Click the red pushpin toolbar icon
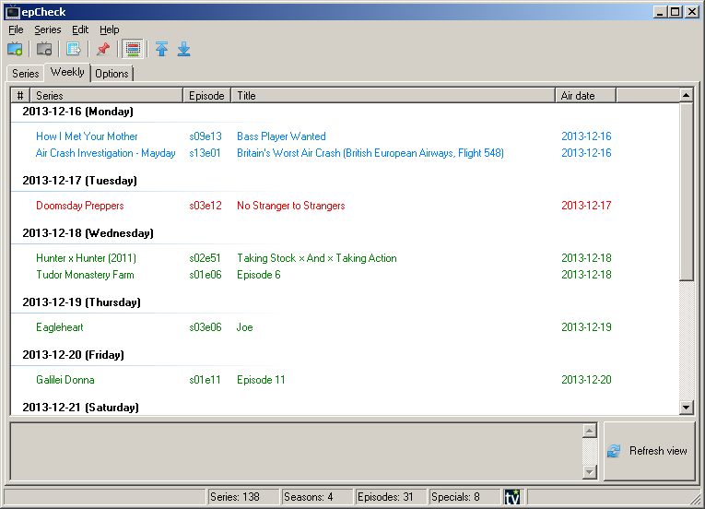 (x=103, y=49)
